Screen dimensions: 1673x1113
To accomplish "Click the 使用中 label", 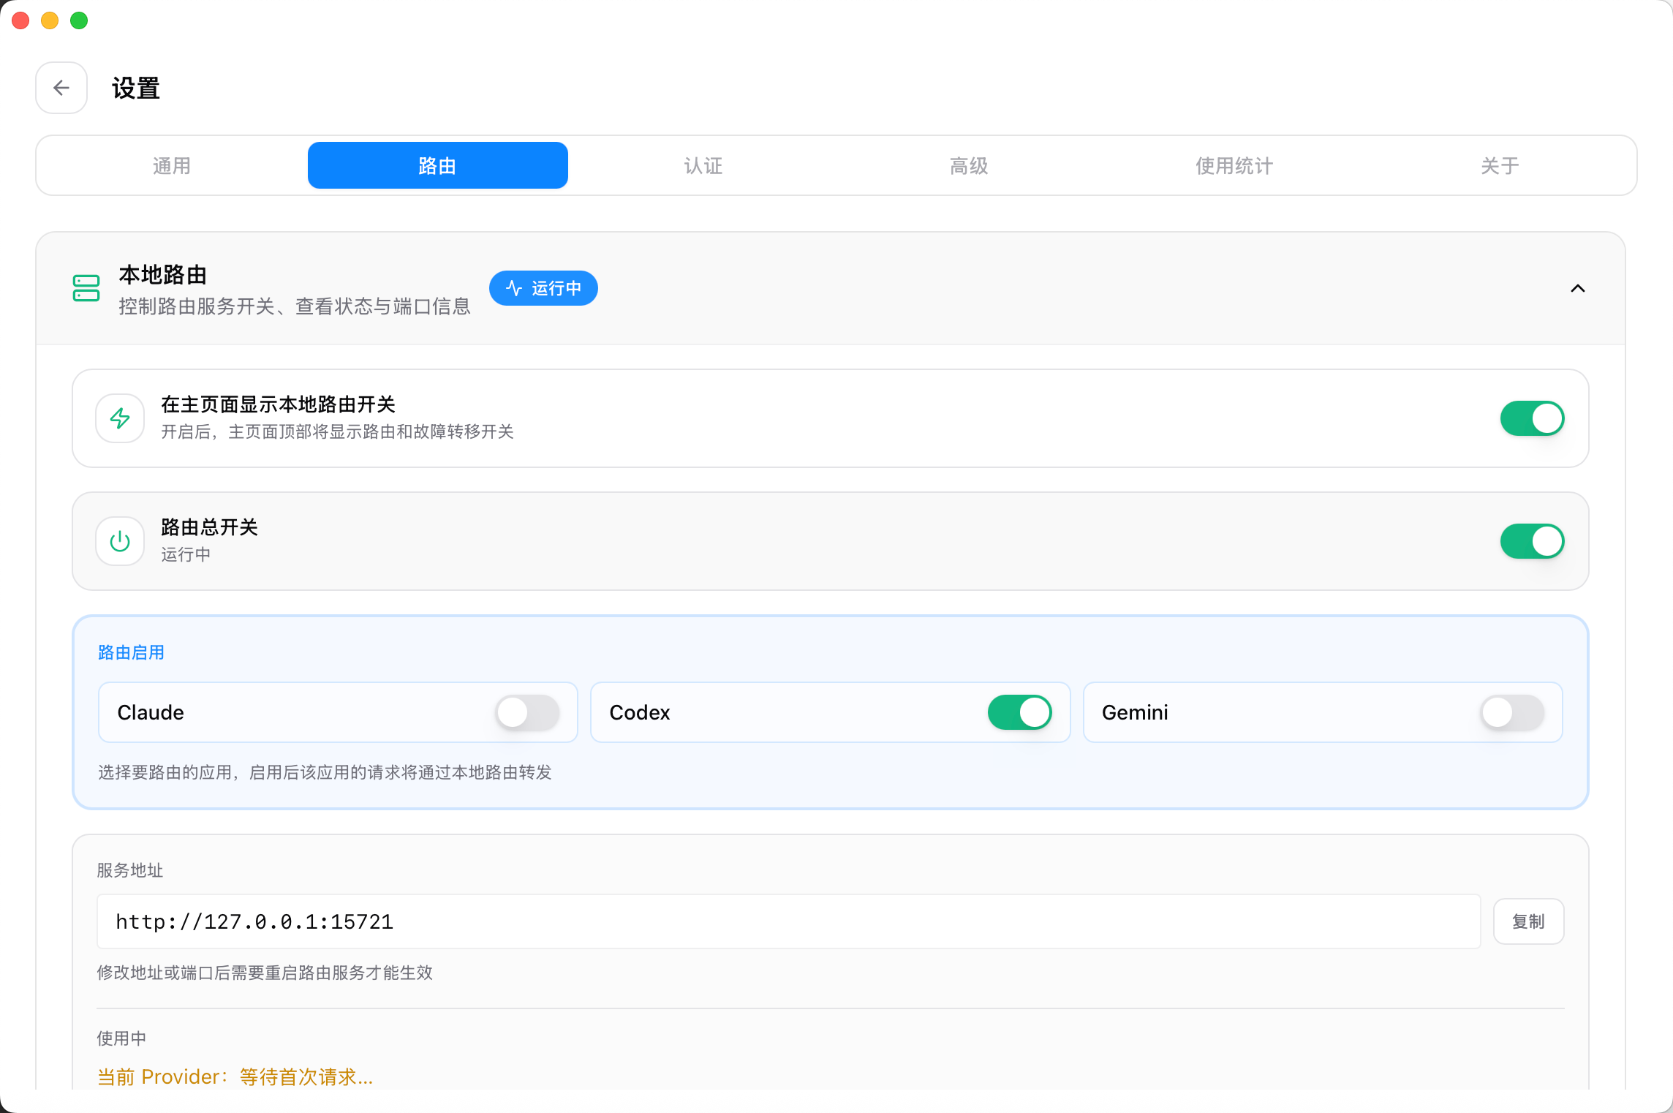I will point(121,1038).
